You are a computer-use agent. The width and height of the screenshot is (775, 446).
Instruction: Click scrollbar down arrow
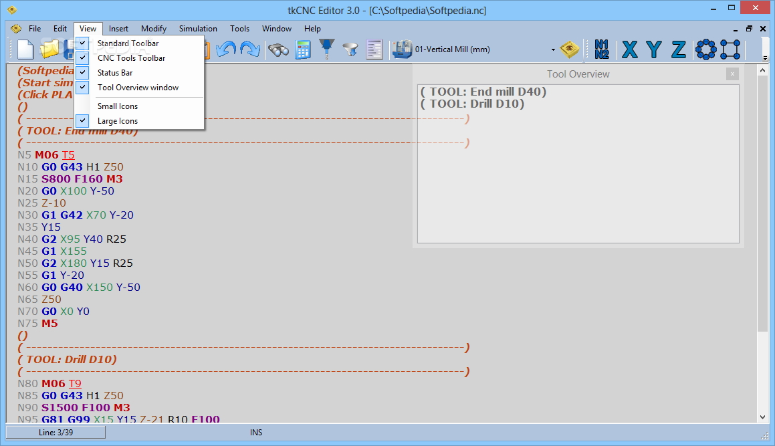[762, 417]
